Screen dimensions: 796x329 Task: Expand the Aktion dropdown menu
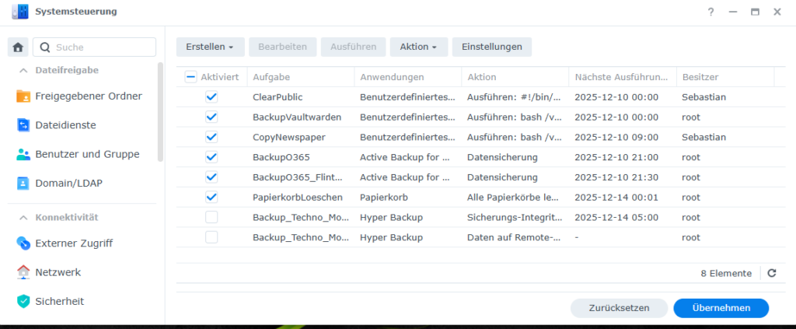click(x=417, y=47)
